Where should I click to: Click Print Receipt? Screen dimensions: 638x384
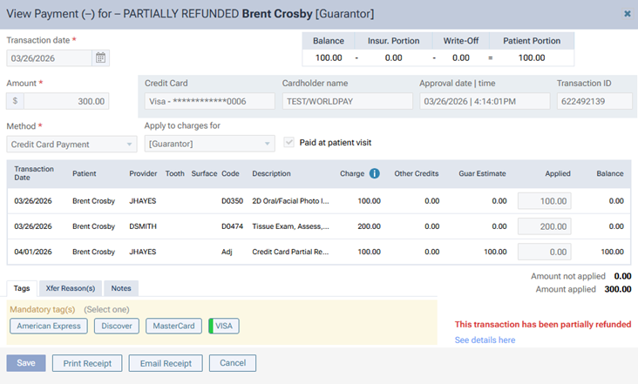[x=87, y=363]
